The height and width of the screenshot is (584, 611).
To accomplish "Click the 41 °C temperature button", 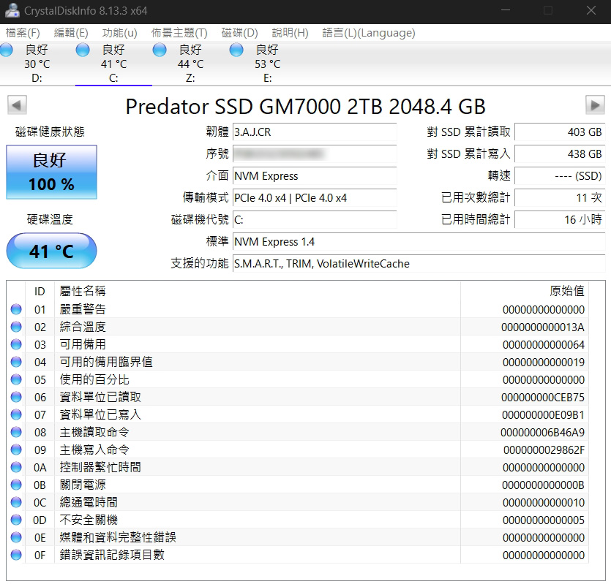I will point(51,251).
